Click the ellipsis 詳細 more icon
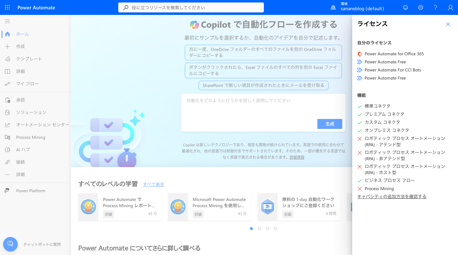 (7, 175)
